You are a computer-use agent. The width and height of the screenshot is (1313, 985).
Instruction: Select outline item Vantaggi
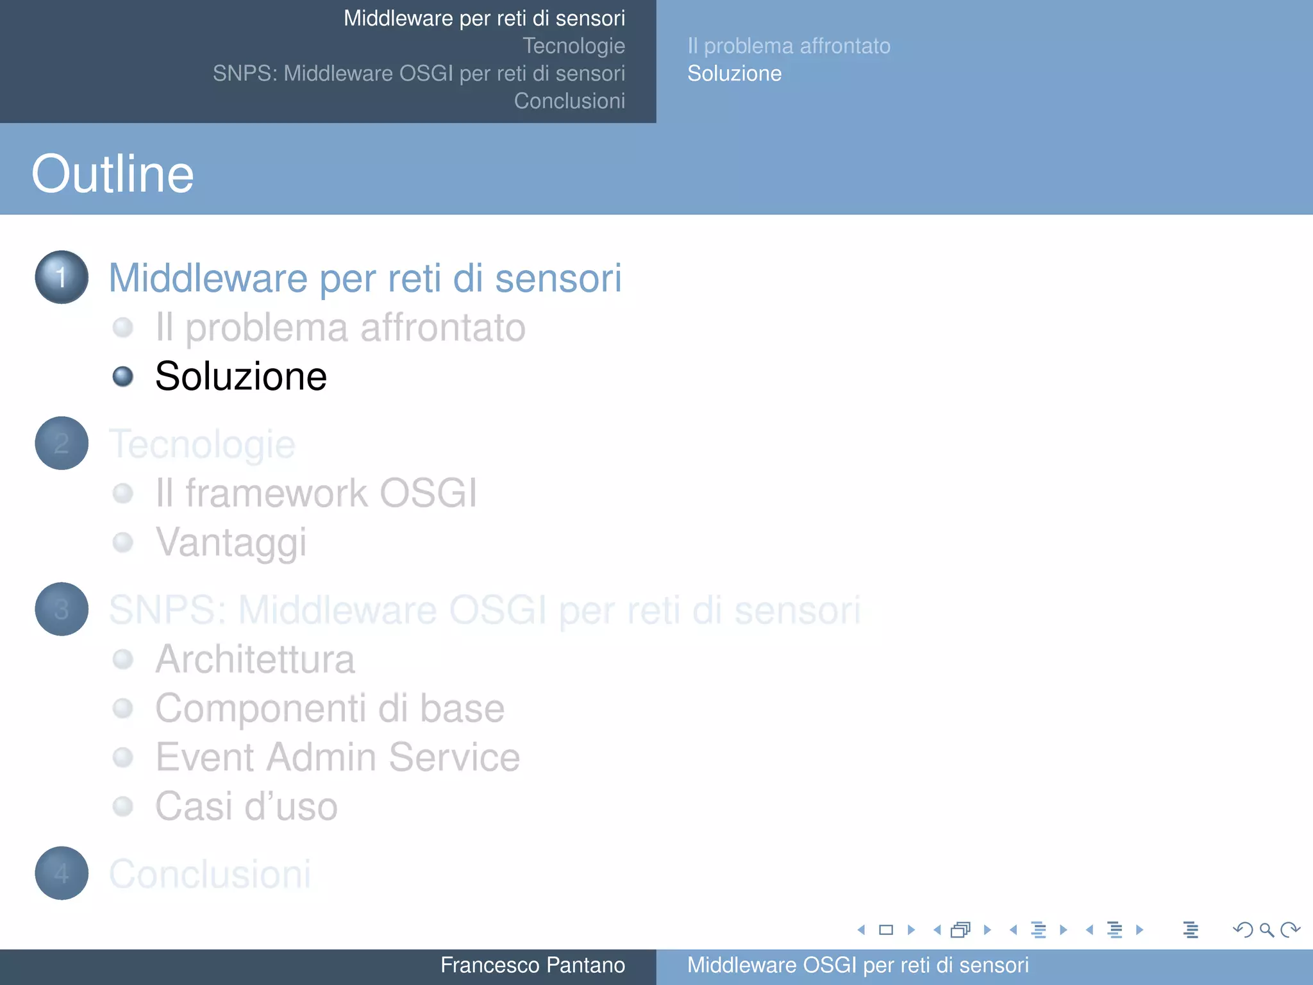pos(231,543)
